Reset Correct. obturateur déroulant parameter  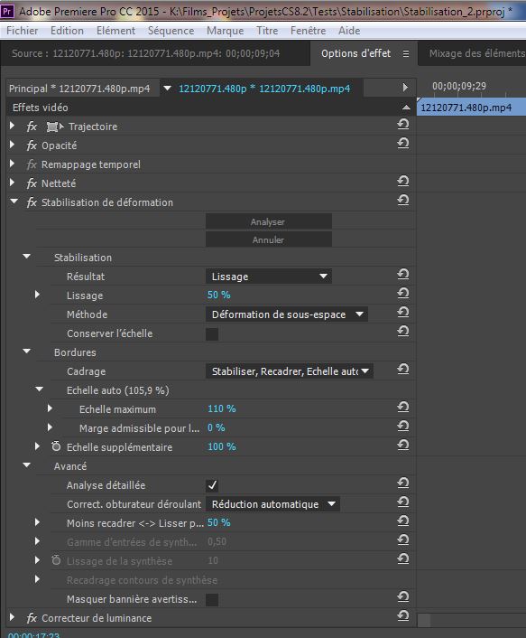click(x=403, y=502)
